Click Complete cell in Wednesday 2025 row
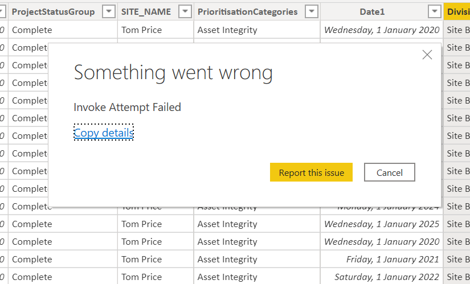This screenshot has height=284, width=470. pyautogui.click(x=63, y=224)
